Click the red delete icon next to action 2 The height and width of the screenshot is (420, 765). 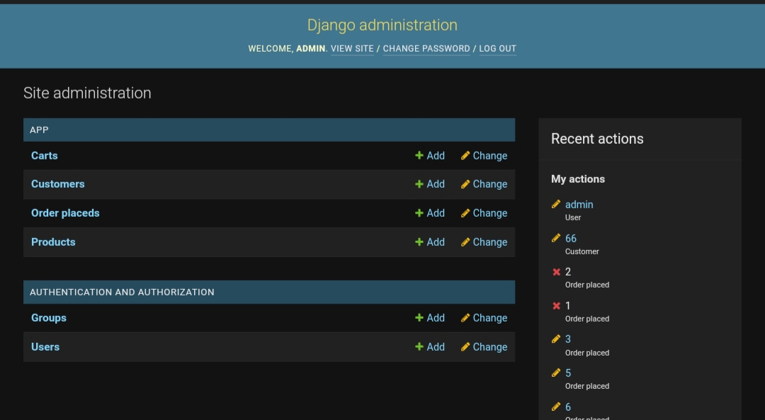[x=556, y=272]
